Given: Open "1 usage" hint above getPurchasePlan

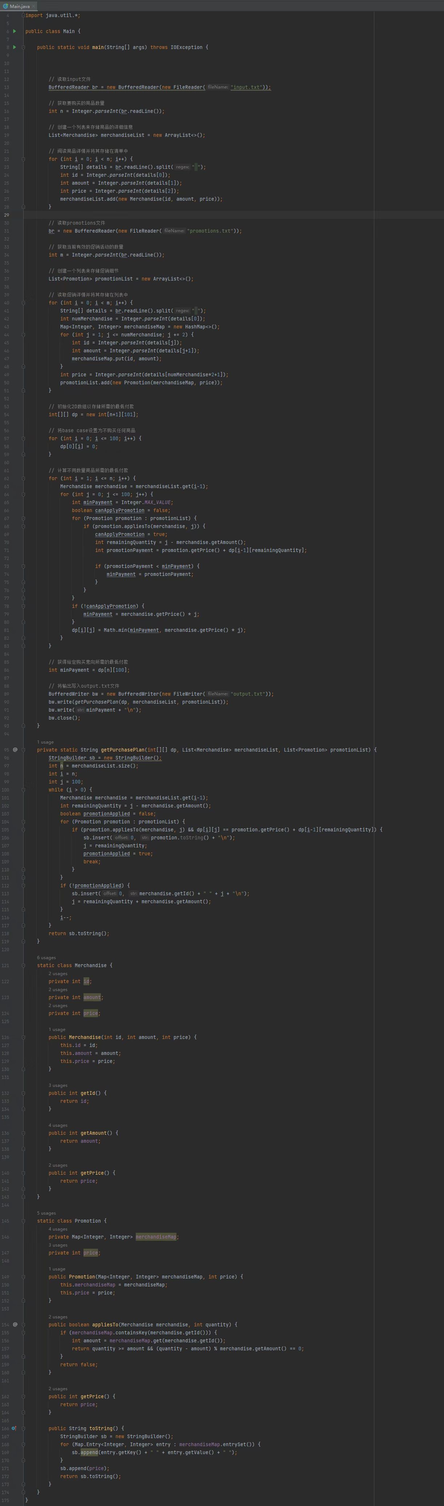Looking at the screenshot, I should (45, 742).
